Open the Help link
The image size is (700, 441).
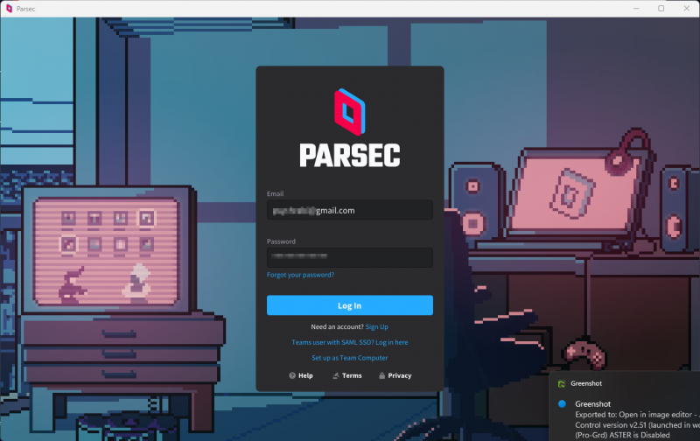tap(301, 375)
